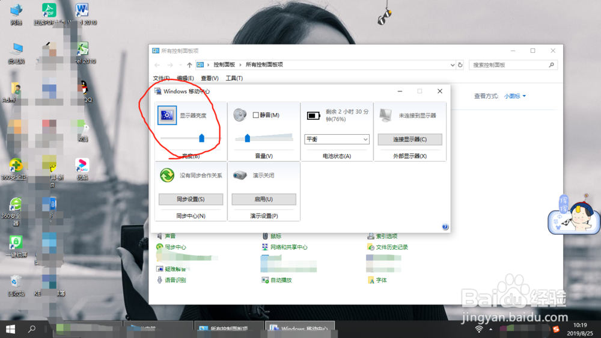The image size is (601, 338).
Task: Click the Sogou input method tray icon
Action: click(556, 329)
